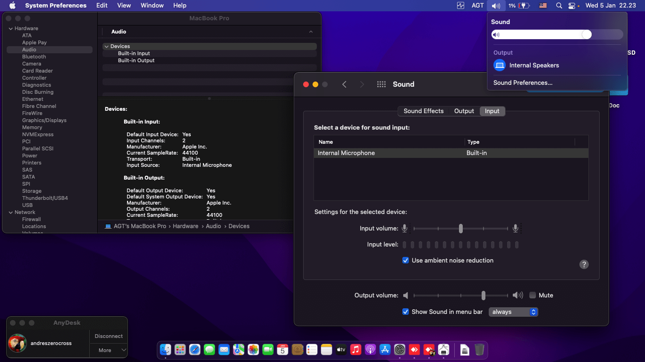Viewport: 645px width, 362px height.
Task: Uncheck Show Sound in menu bar
Action: click(405, 312)
